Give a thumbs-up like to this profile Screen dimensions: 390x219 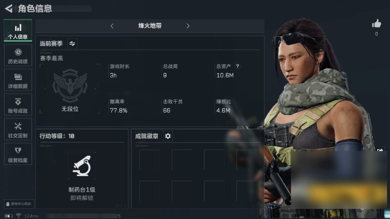point(377,24)
